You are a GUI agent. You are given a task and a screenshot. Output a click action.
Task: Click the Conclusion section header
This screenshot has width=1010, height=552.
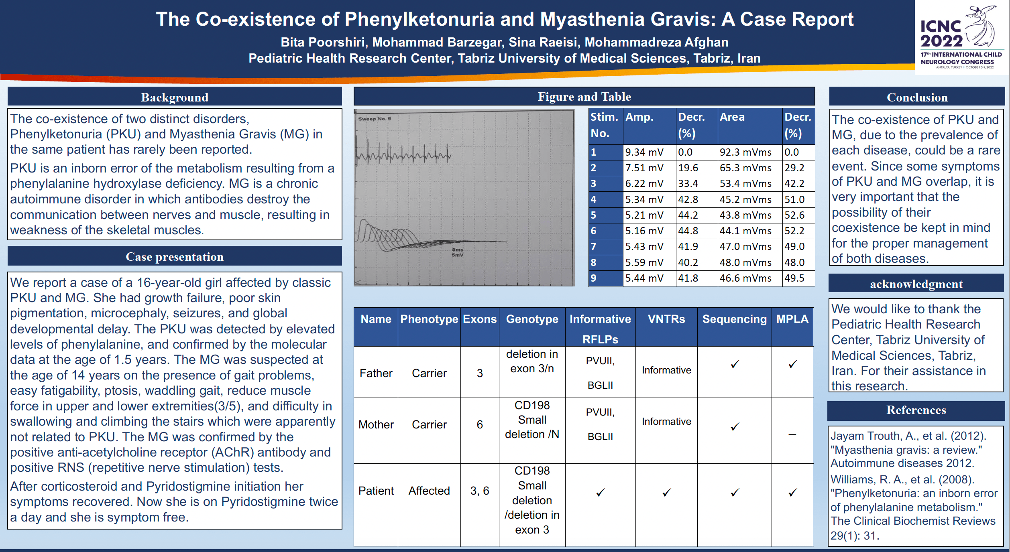[x=917, y=97]
